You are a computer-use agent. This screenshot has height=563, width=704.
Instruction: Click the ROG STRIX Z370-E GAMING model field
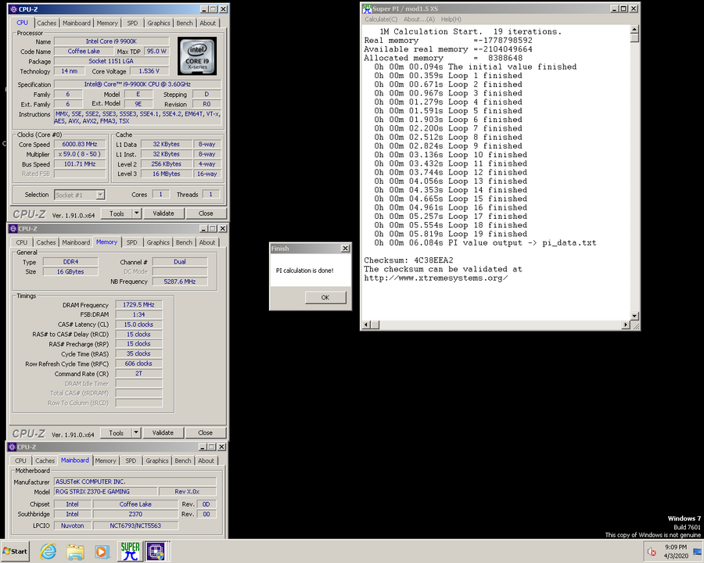click(x=106, y=492)
